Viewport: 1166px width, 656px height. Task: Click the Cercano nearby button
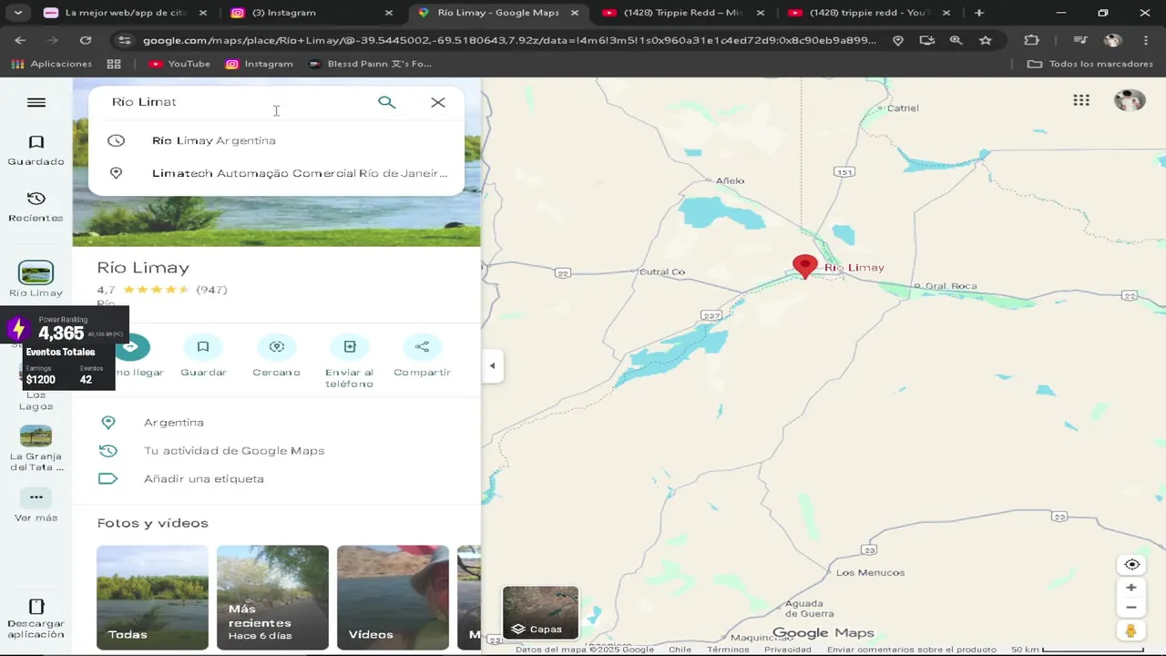coord(276,355)
